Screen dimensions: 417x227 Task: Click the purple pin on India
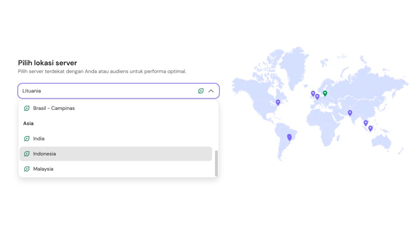tap(350, 113)
